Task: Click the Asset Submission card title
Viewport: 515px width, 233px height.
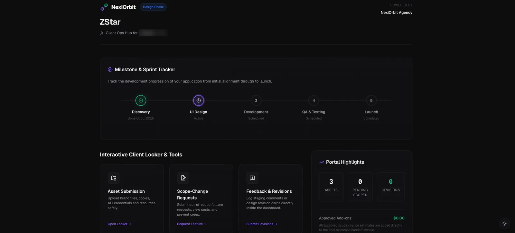Action: (x=126, y=191)
